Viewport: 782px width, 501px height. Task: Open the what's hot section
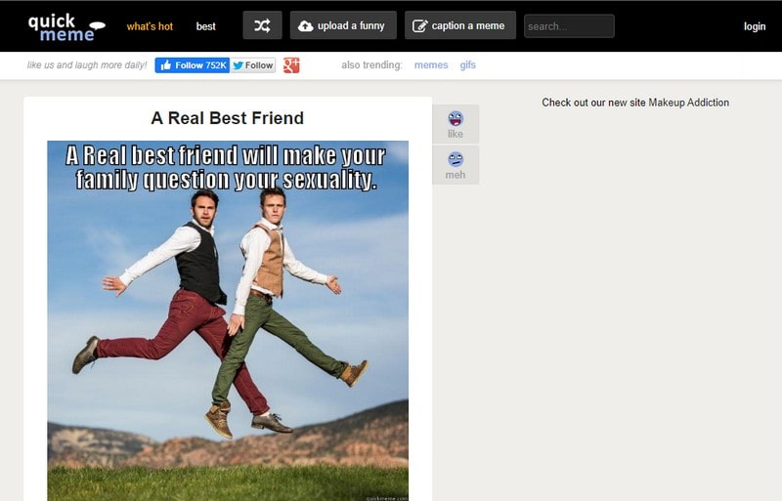pyautogui.click(x=150, y=26)
